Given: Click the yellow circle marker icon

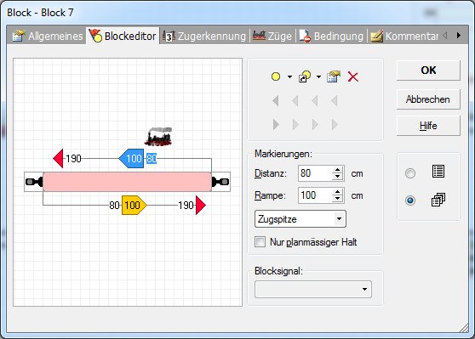Looking at the screenshot, I should (x=276, y=76).
